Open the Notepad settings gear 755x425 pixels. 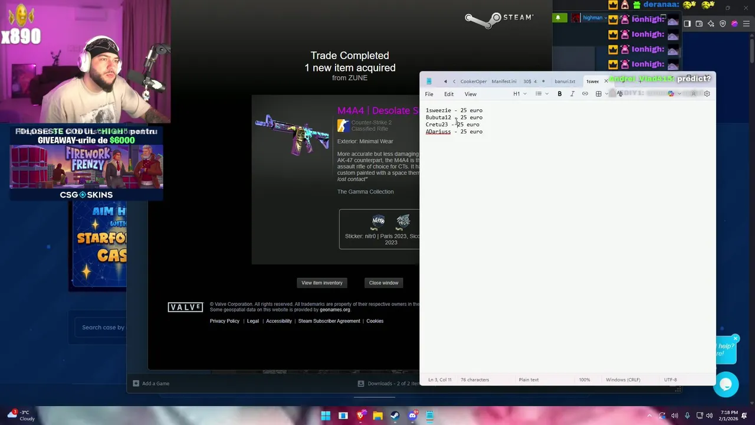707,94
